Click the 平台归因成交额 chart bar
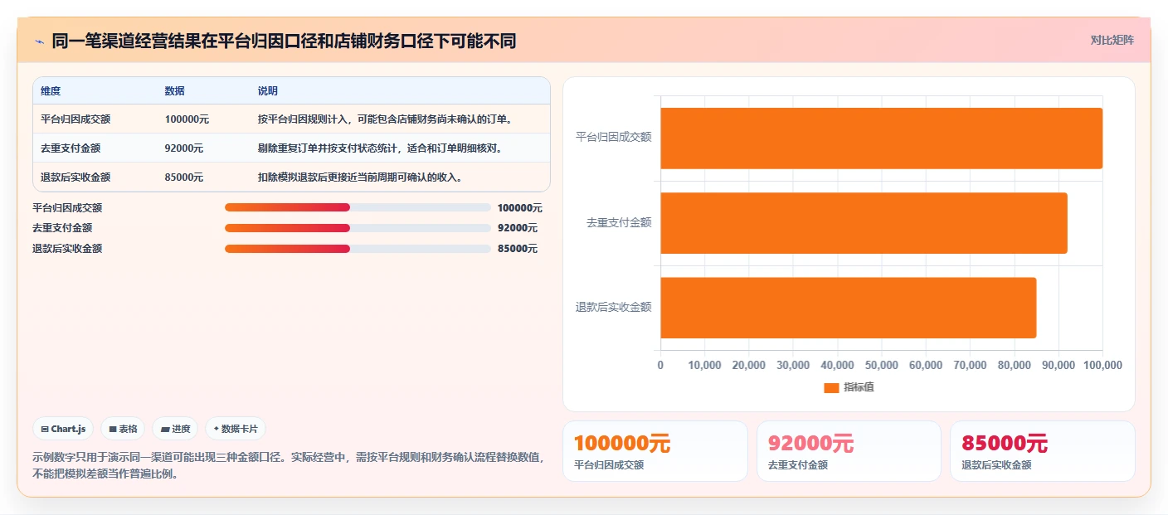The image size is (1168, 515). pos(881,138)
